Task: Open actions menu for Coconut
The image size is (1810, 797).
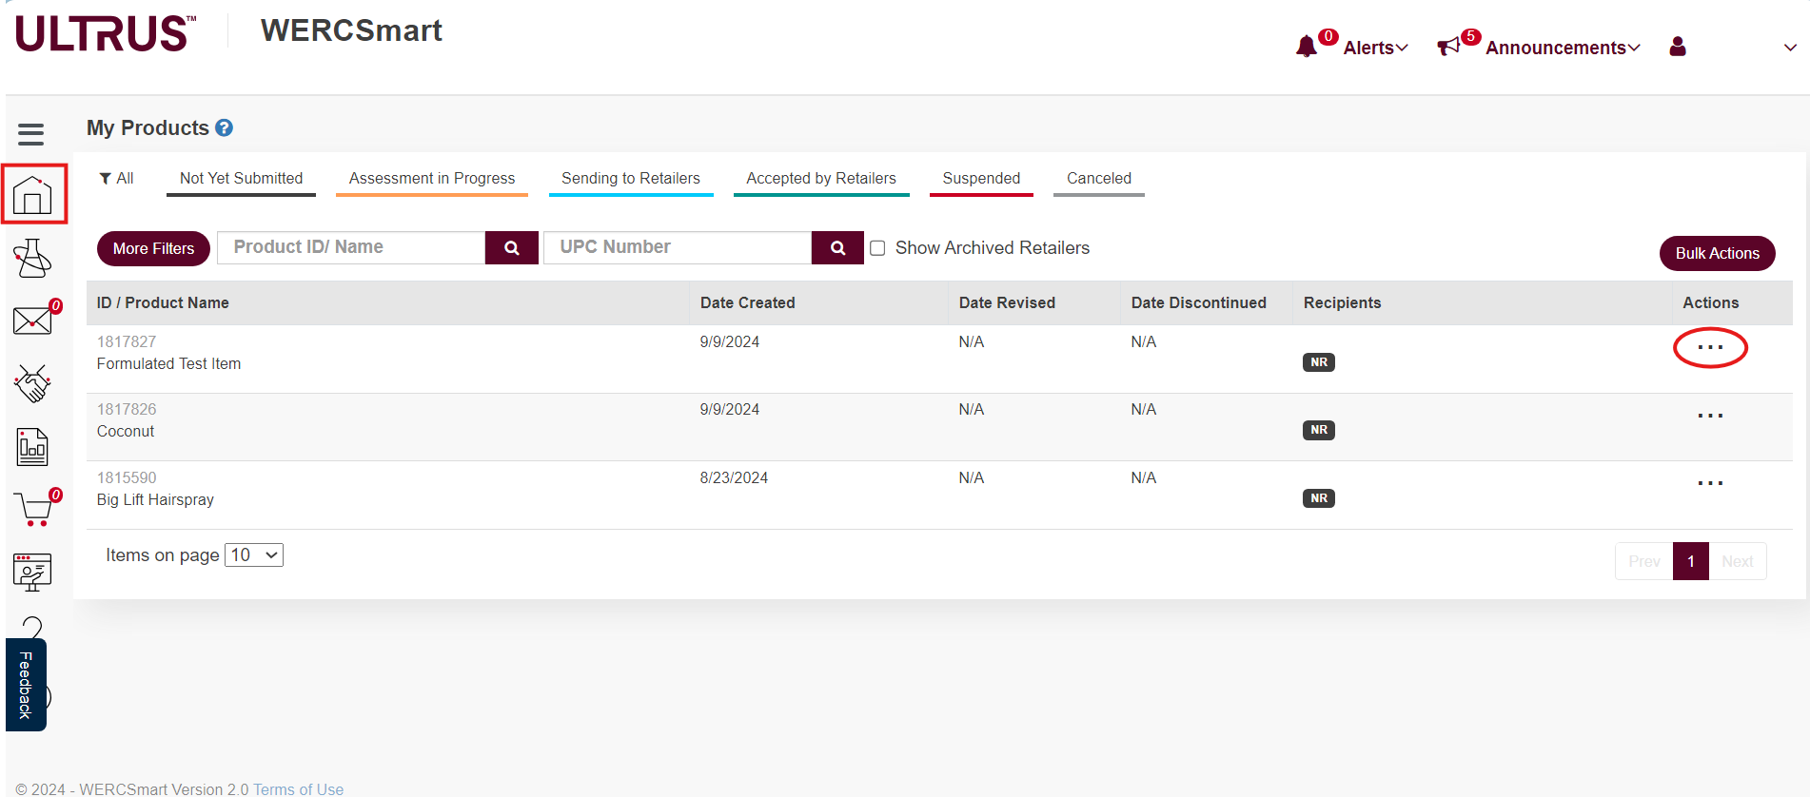Action: tap(1710, 416)
